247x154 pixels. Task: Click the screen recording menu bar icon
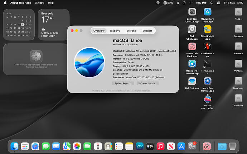click(x=184, y=3)
